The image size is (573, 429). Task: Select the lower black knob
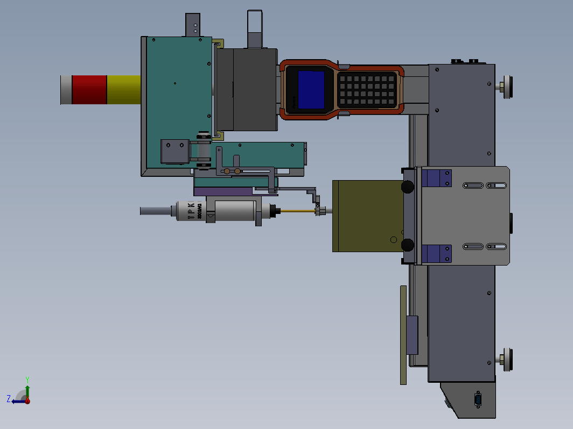click(408, 245)
